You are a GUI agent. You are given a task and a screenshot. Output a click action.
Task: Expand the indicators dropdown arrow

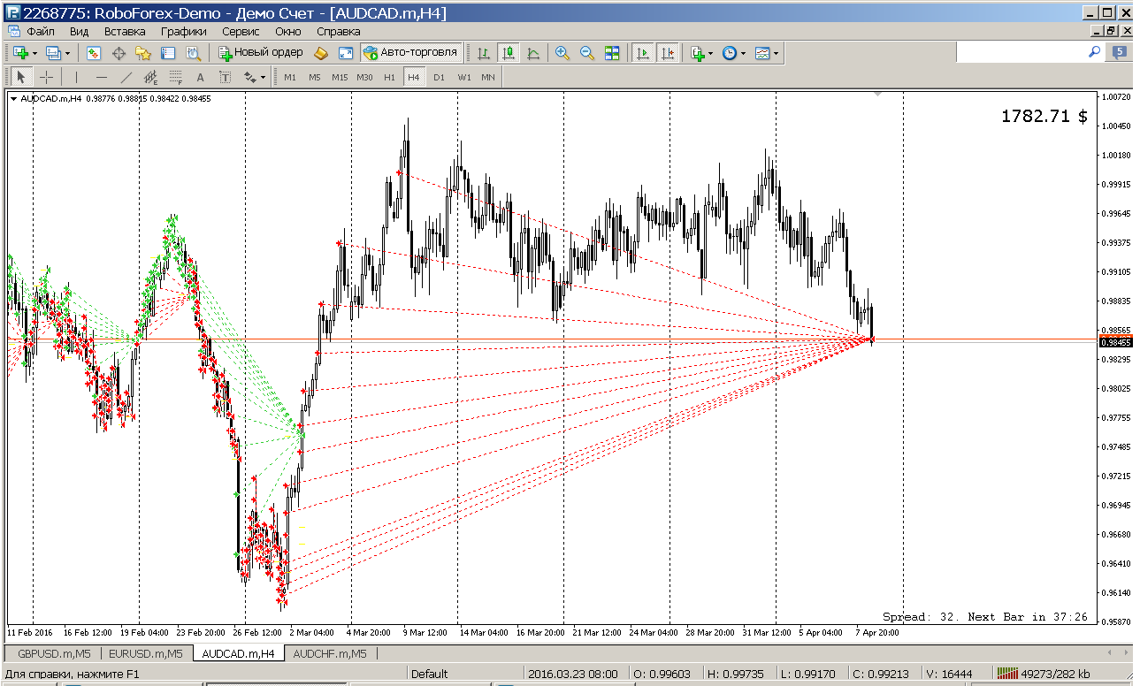coord(710,54)
